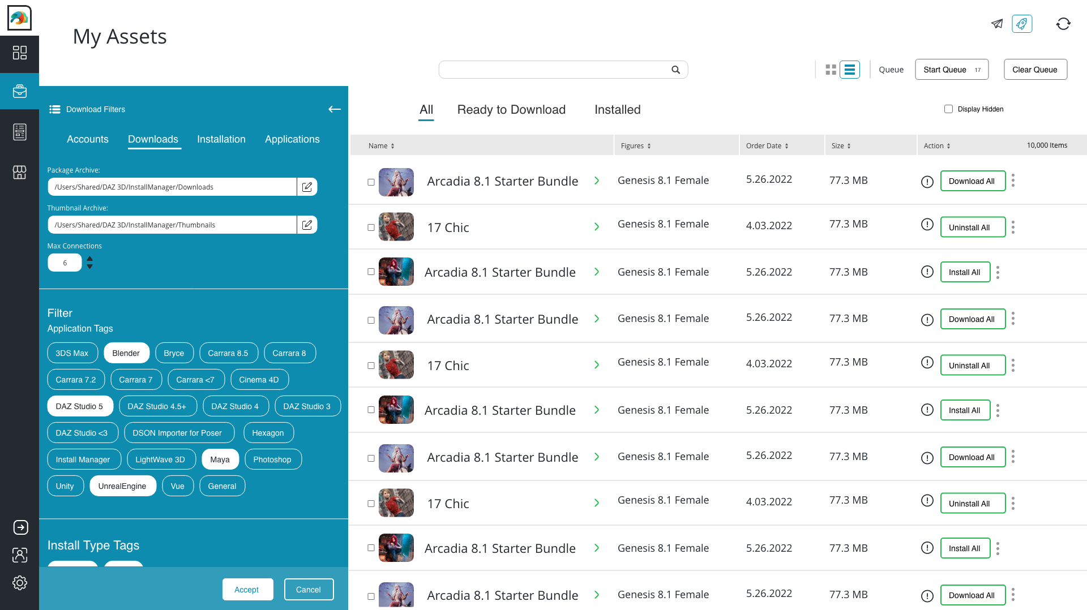Show Installed assets tab
Screen dimensions: 1087x610
click(618, 110)
